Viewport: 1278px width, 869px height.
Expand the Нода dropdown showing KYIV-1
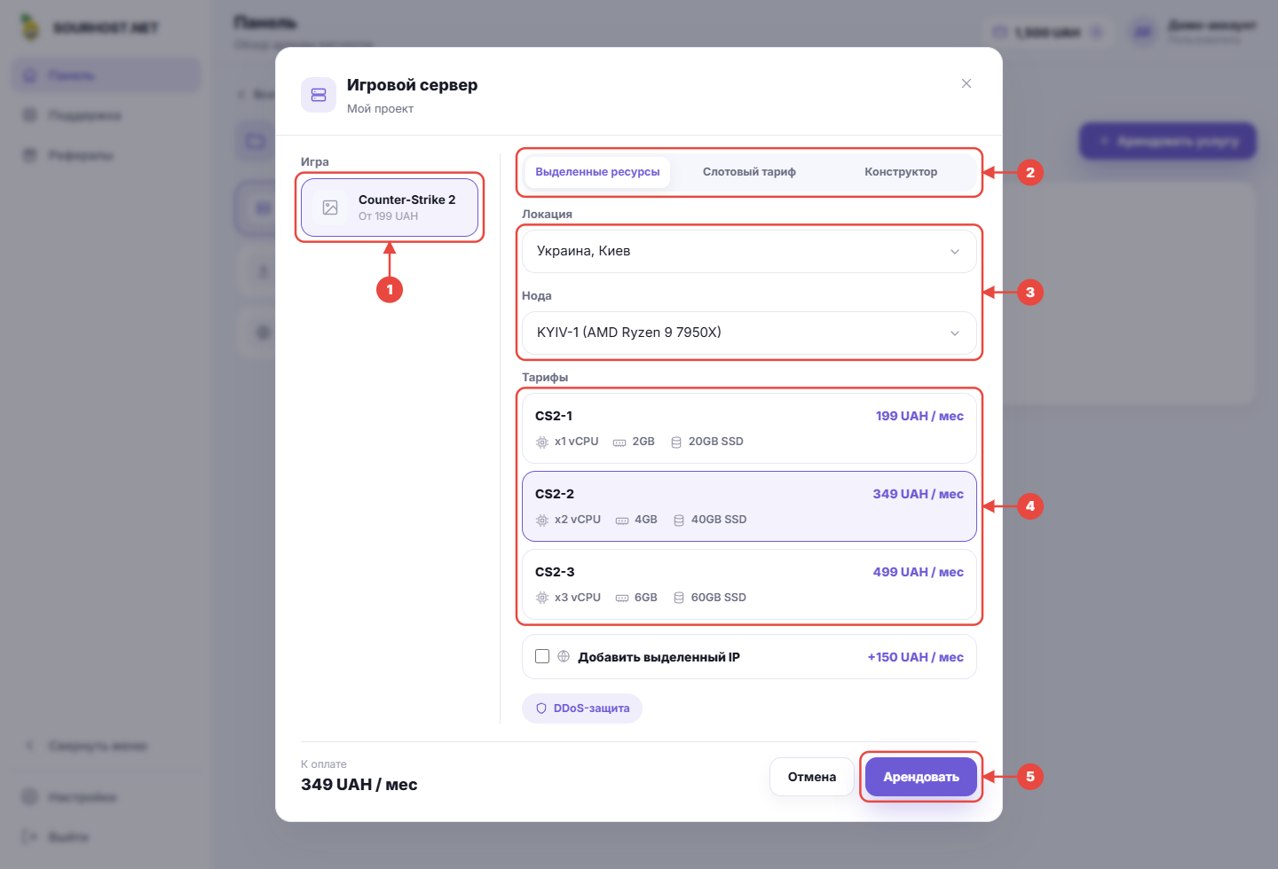tap(749, 333)
